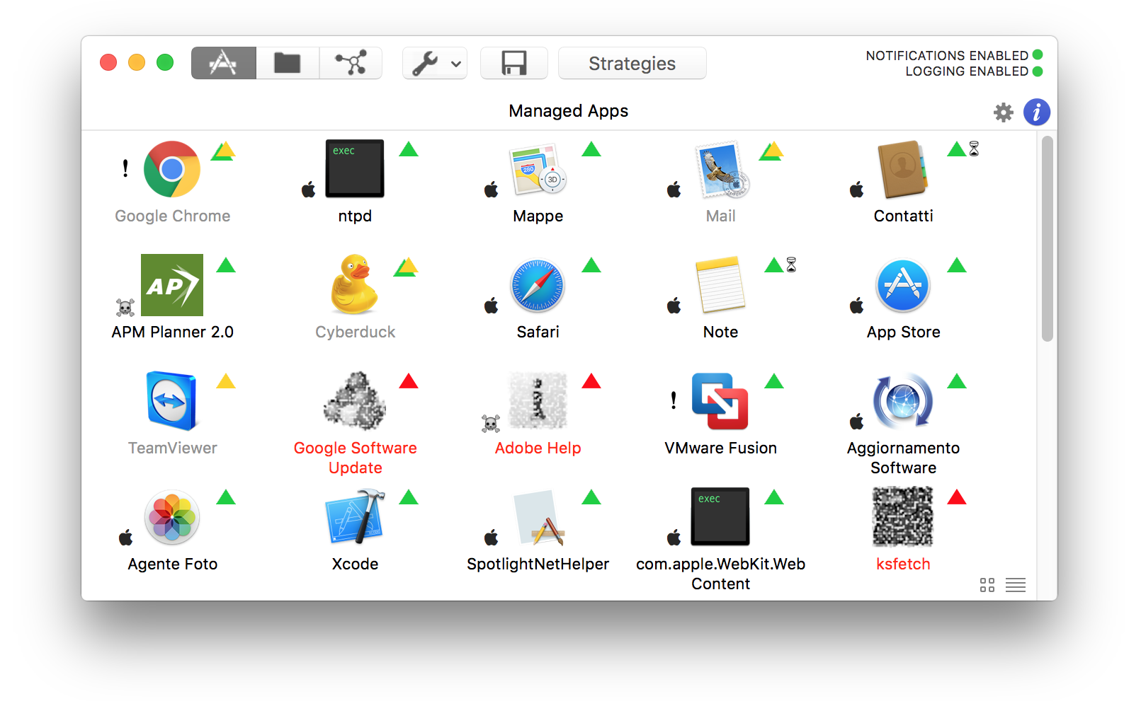Toggle the Logging Enabled indicator

pos(1038,71)
